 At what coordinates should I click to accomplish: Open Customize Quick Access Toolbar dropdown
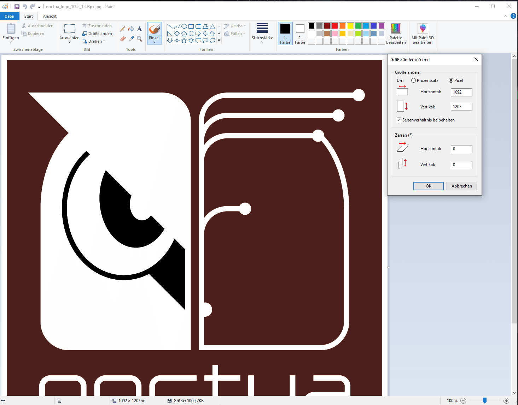click(39, 7)
